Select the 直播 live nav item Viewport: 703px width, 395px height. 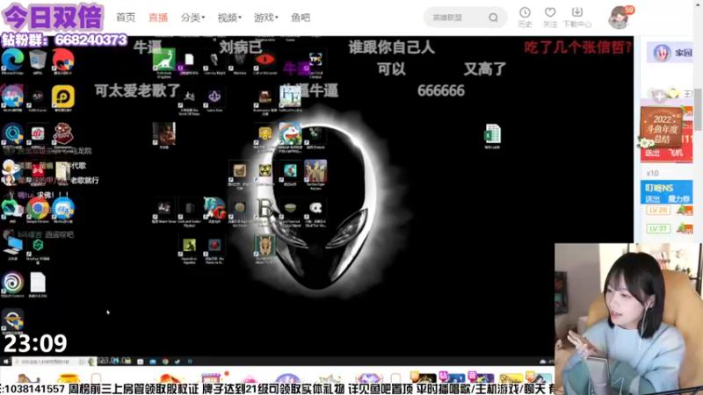point(158,18)
